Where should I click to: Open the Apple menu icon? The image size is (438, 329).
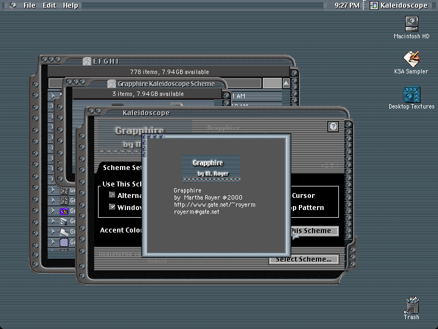[x=13, y=5]
